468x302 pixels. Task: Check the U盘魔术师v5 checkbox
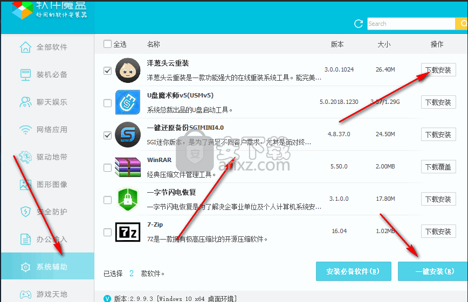(x=107, y=103)
